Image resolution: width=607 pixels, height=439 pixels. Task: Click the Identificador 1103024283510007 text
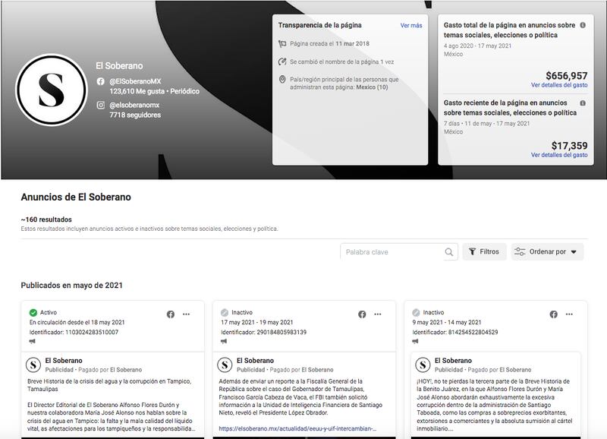pyautogui.click(x=74, y=332)
